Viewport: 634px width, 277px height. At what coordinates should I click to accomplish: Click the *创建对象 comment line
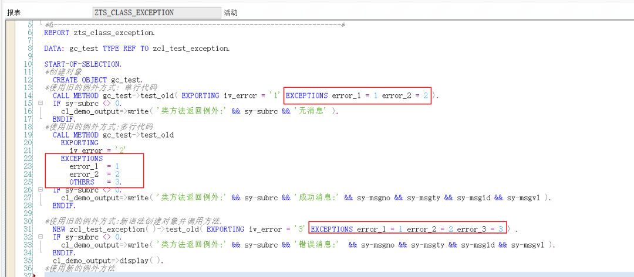coord(63,72)
